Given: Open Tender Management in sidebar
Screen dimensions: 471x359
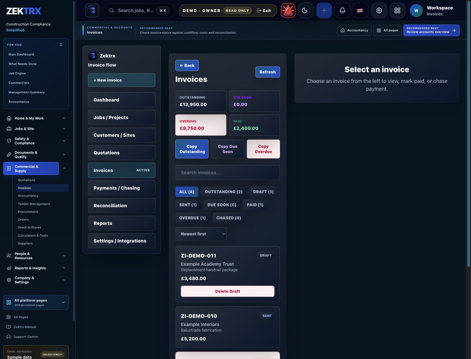Looking at the screenshot, I should 34,204.
